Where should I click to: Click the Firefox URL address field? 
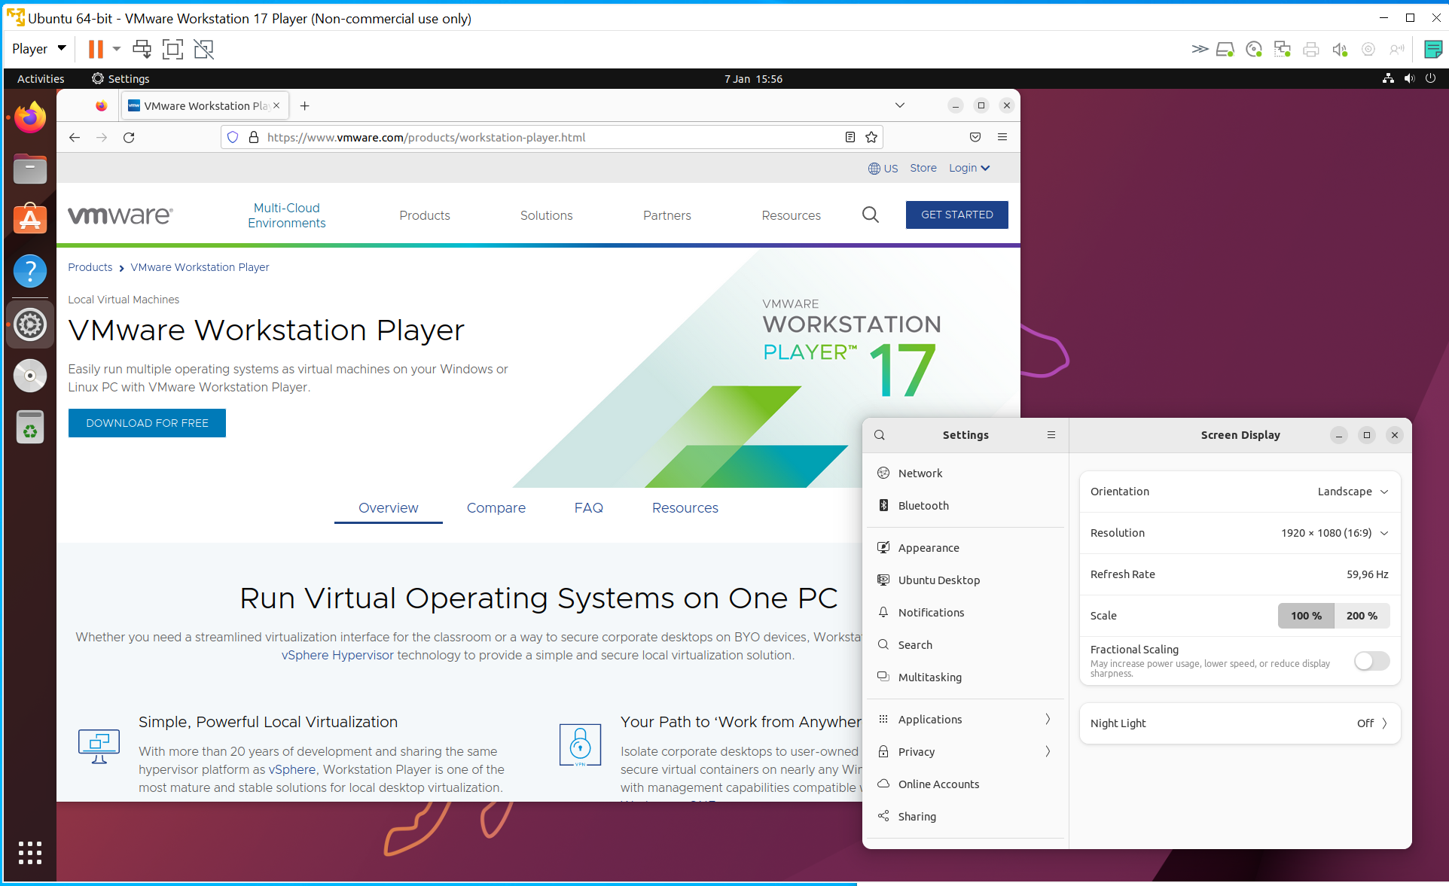(551, 137)
